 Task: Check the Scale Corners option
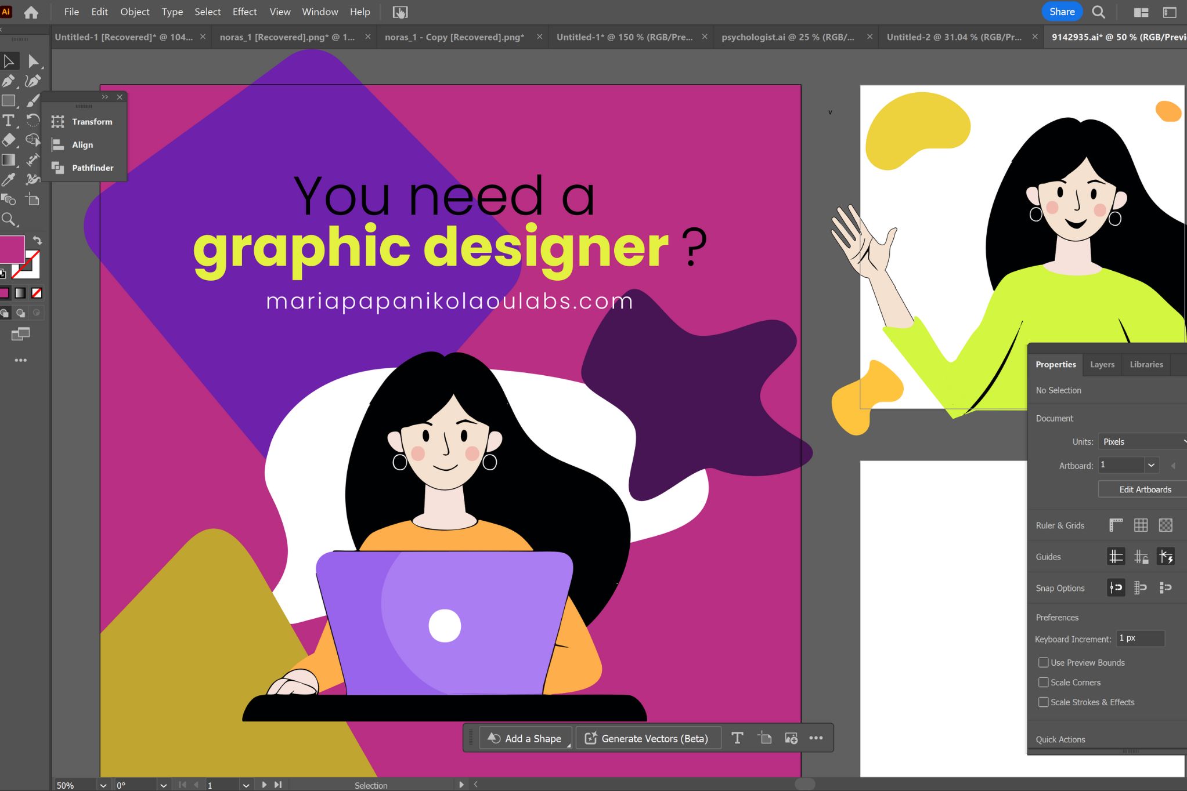pos(1044,682)
